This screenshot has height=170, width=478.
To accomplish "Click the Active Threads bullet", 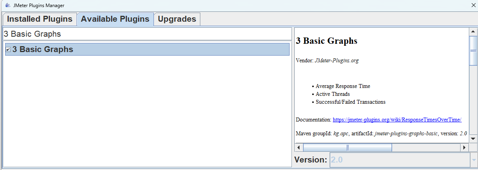I will [333, 94].
